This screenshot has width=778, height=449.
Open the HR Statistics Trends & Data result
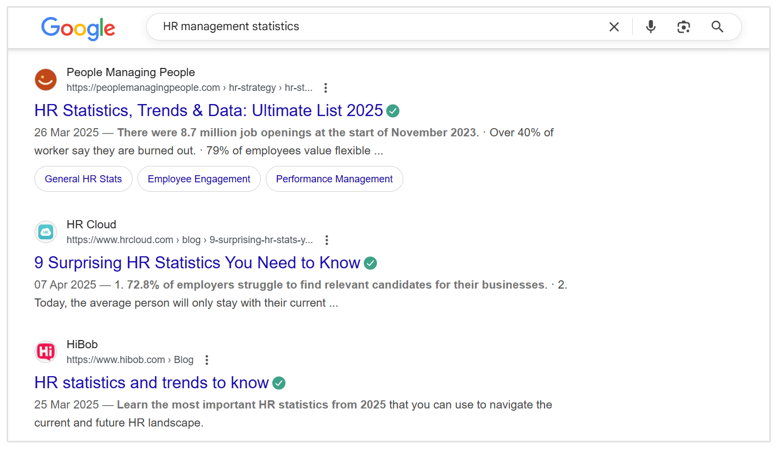(x=208, y=110)
